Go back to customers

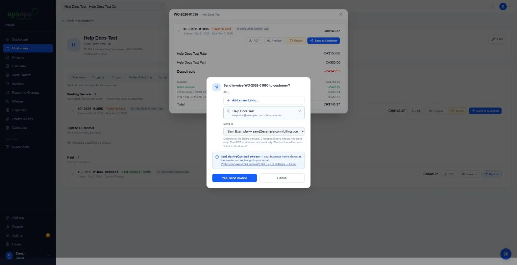coord(77,21)
